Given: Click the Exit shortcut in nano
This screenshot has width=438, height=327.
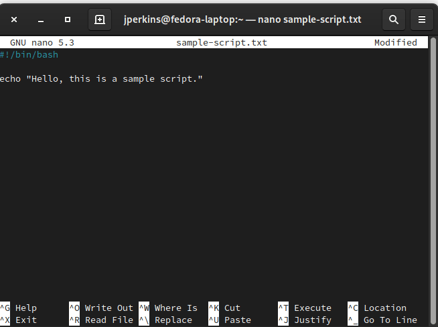Looking at the screenshot, I should [26, 320].
